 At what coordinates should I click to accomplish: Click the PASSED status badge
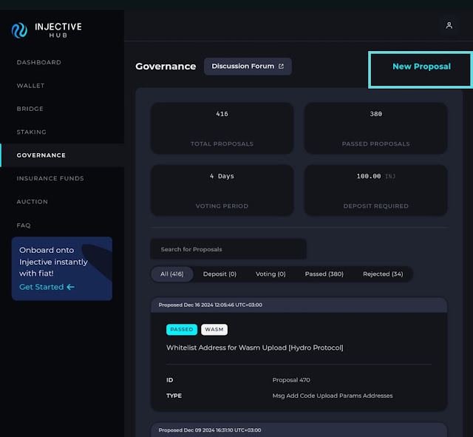tap(182, 330)
